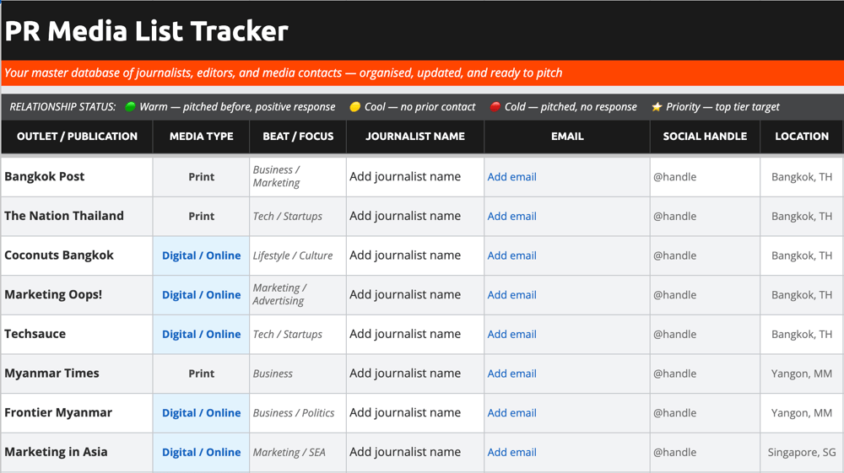Screen dimensions: 844x473
Task: Click Add email for The Nation Thailand
Action: click(512, 216)
